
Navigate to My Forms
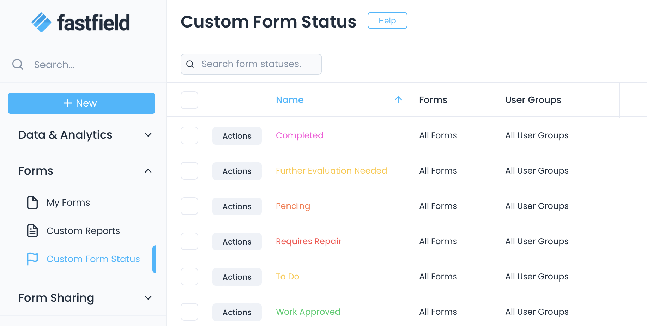coord(68,202)
